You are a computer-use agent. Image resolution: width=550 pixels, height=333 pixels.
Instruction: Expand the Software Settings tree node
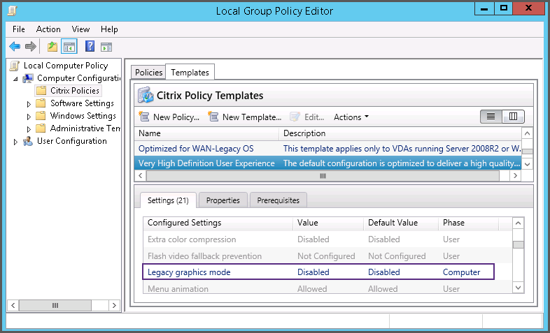click(29, 103)
